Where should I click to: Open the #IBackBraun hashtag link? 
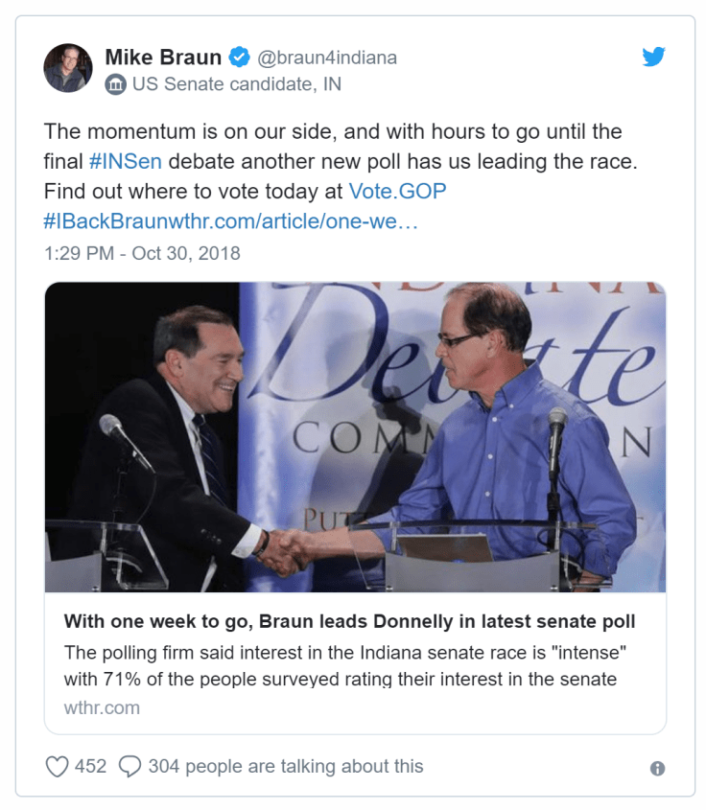pos(106,220)
